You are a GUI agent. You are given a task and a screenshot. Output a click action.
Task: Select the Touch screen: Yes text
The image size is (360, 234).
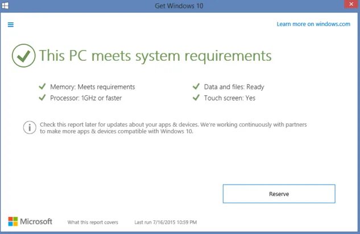point(230,98)
